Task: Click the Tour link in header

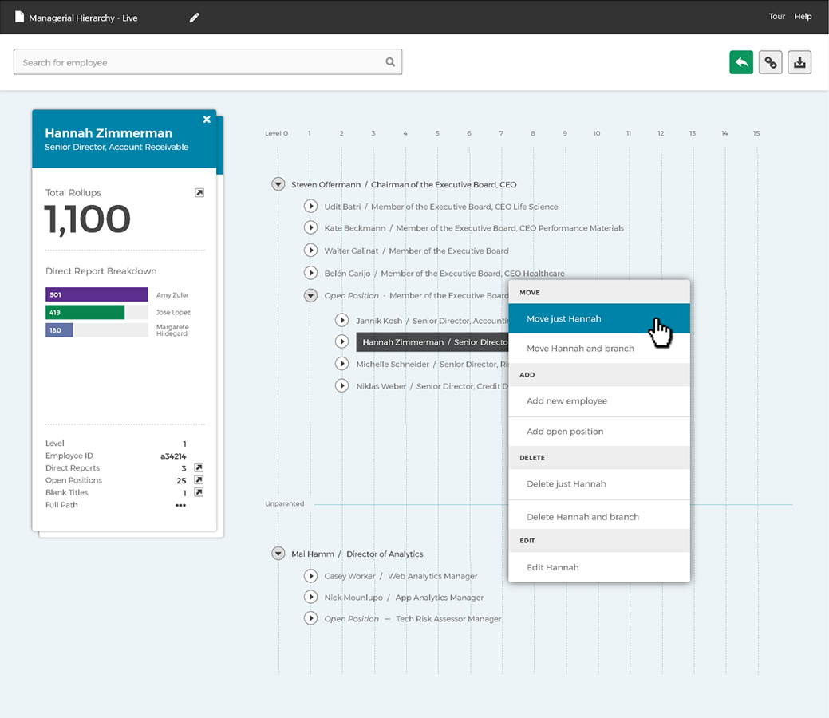Action: [776, 17]
